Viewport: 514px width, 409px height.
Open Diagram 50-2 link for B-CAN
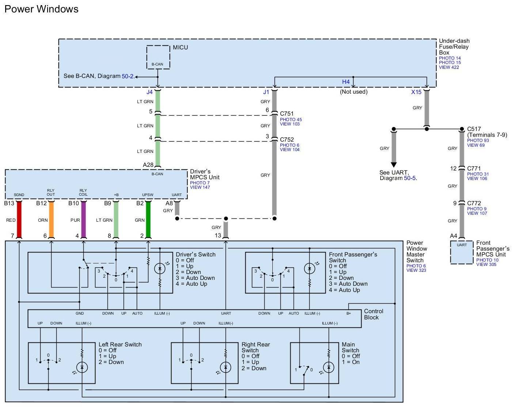pos(128,76)
